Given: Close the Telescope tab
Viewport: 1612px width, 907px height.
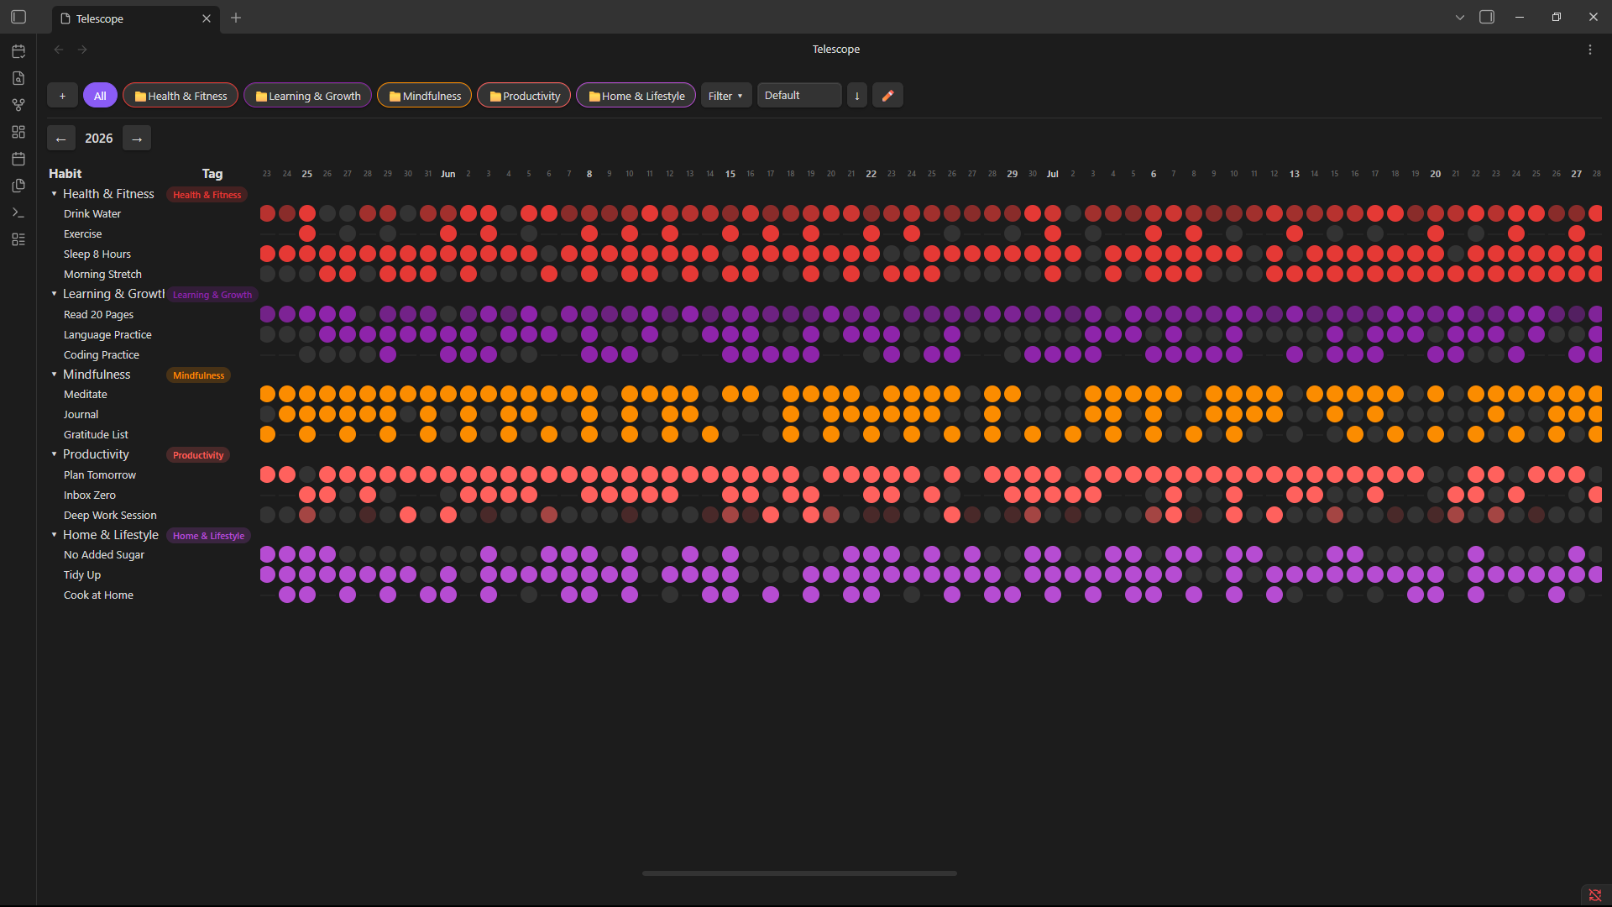Looking at the screenshot, I should [207, 18].
